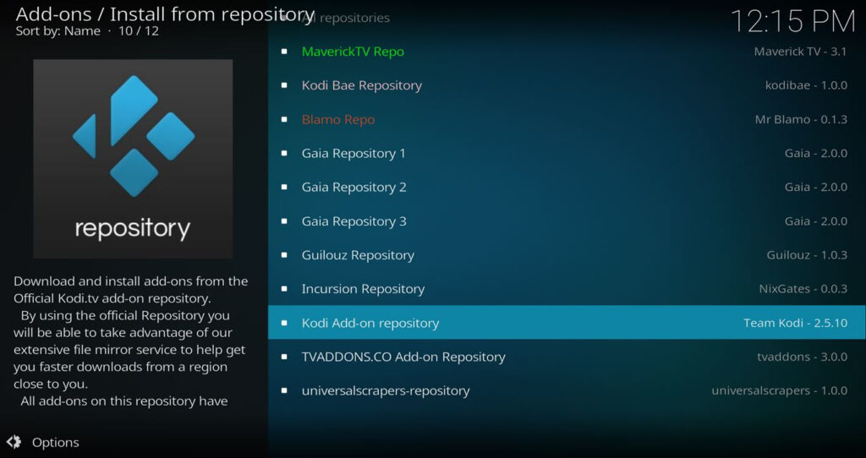Click the 'kodibae - 1.0.0' version text
Image resolution: width=866 pixels, height=458 pixels.
(x=806, y=85)
